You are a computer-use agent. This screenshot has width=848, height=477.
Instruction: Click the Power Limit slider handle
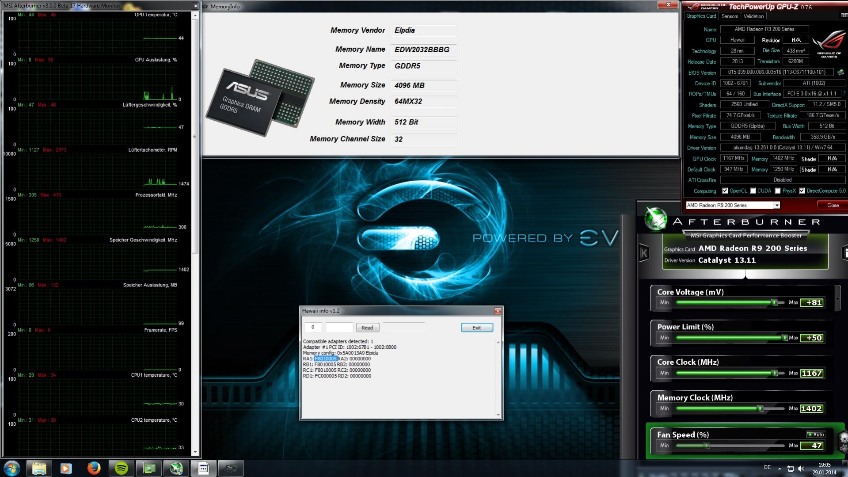point(784,338)
